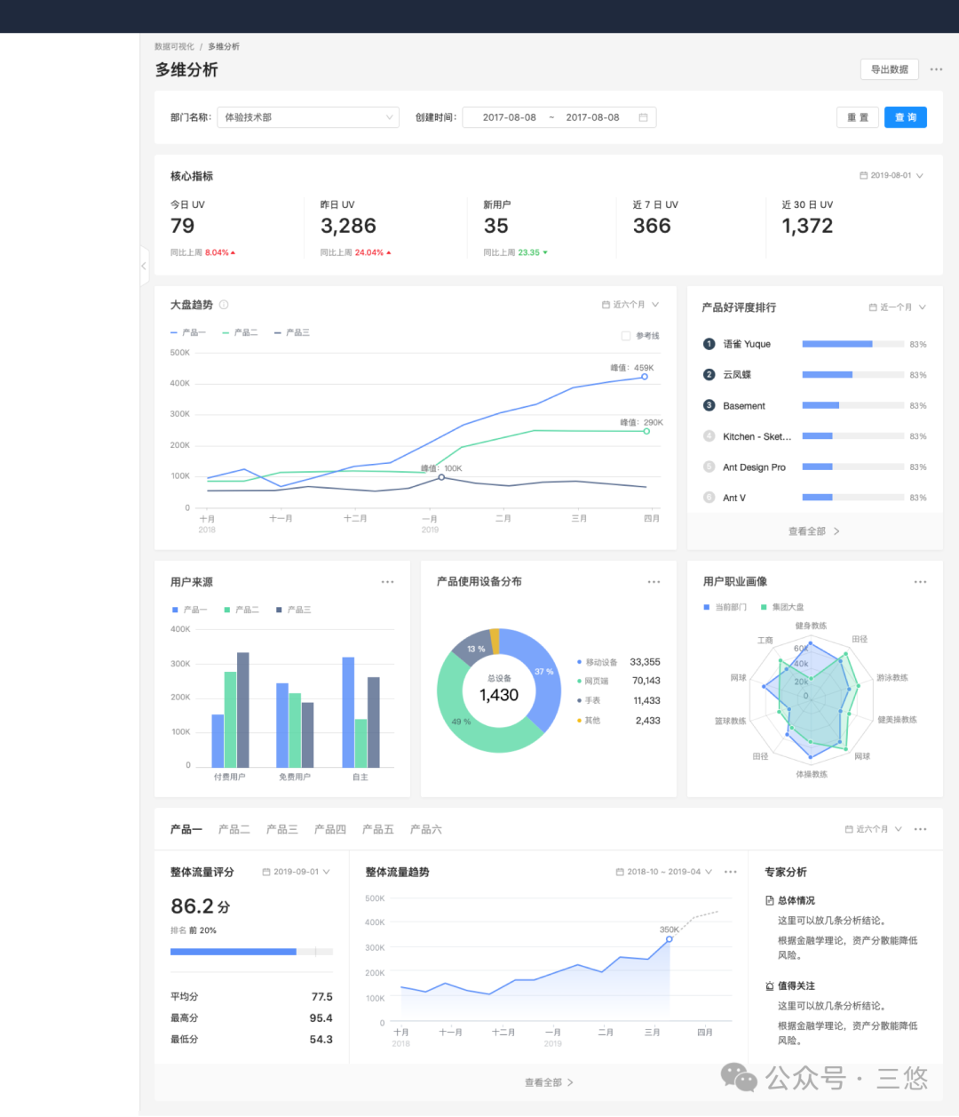
Task: Click 查看全部 under the ranking list
Action: tap(814, 531)
